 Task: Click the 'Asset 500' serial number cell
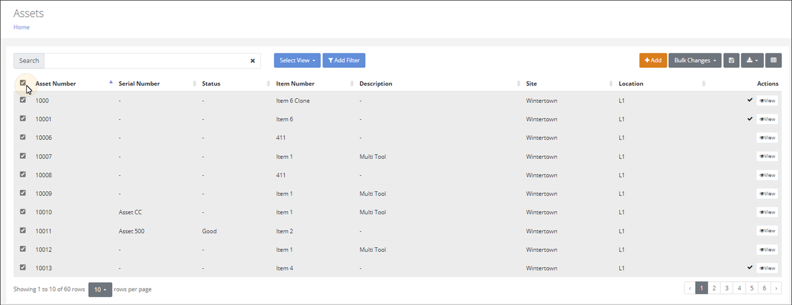pyautogui.click(x=131, y=231)
